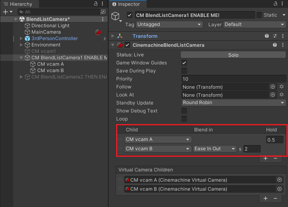The height and width of the screenshot is (207, 288).
Task: Select the Inspector tab
Action: 128,4
